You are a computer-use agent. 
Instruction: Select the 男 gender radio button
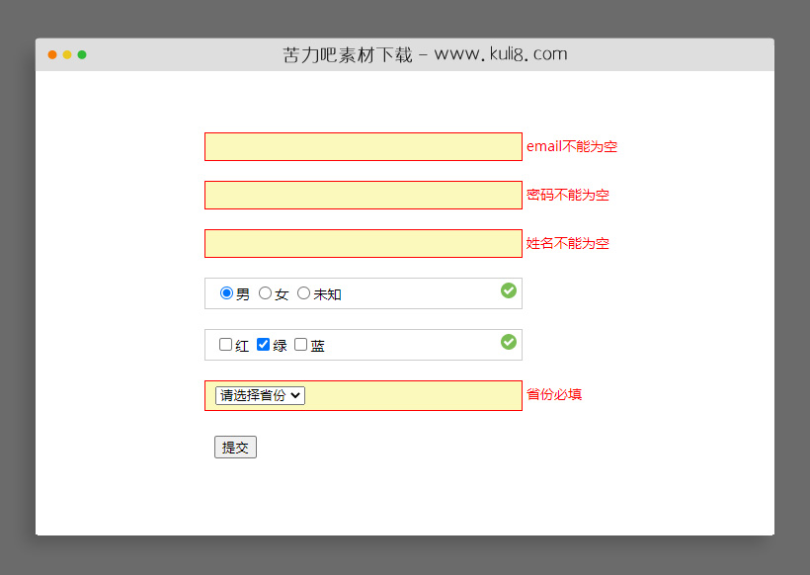(x=226, y=292)
